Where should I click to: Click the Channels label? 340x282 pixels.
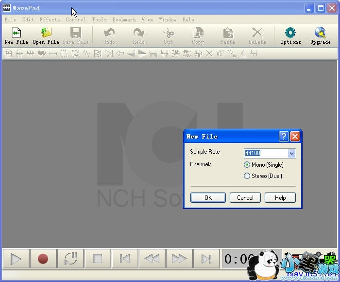(x=201, y=164)
